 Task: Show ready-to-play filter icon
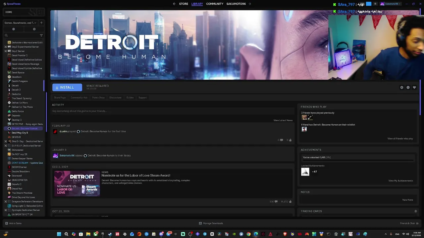click(34, 29)
